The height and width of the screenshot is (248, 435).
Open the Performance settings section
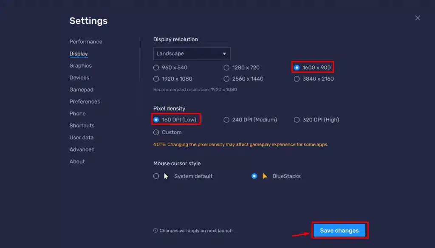click(x=86, y=42)
